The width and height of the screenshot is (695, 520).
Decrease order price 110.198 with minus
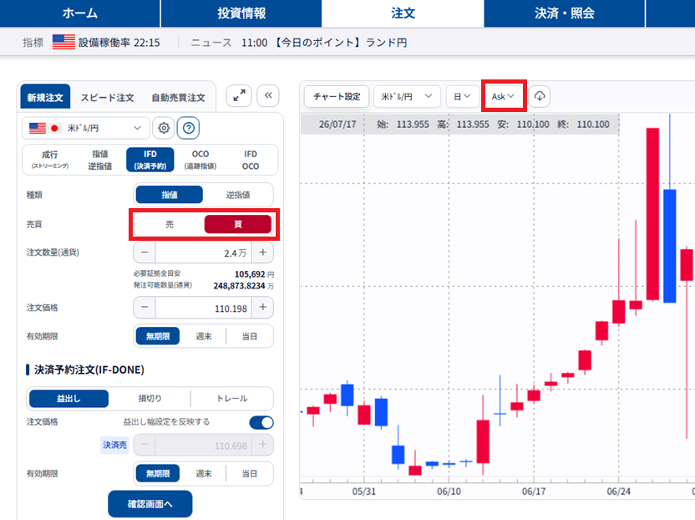coord(145,308)
